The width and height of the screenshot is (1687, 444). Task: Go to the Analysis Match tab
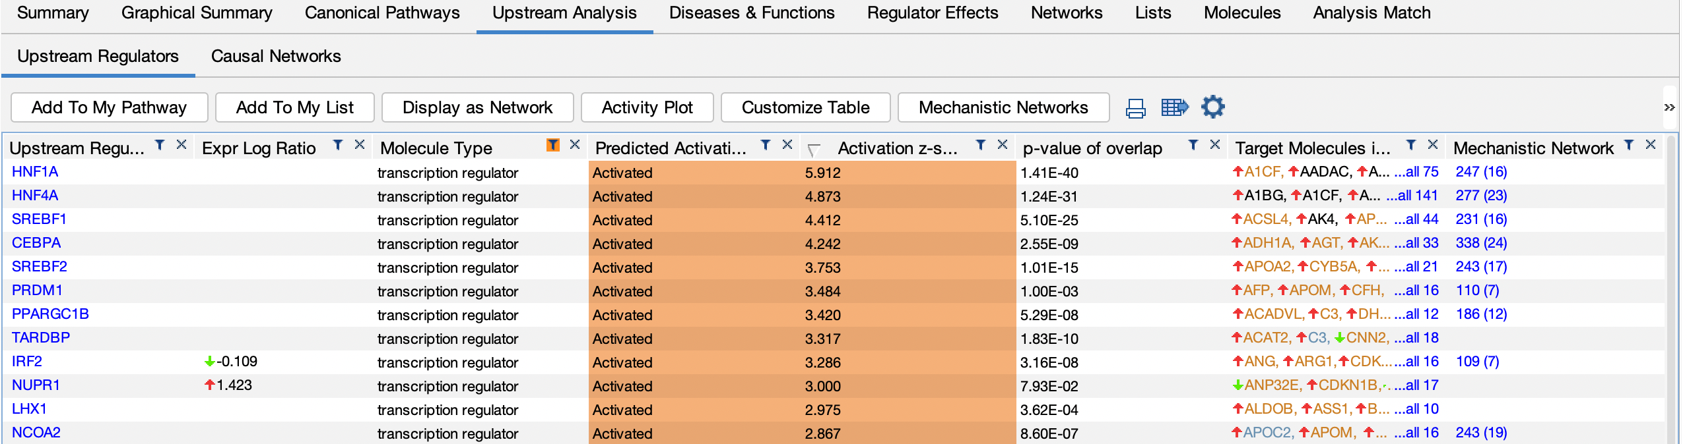pos(1372,13)
